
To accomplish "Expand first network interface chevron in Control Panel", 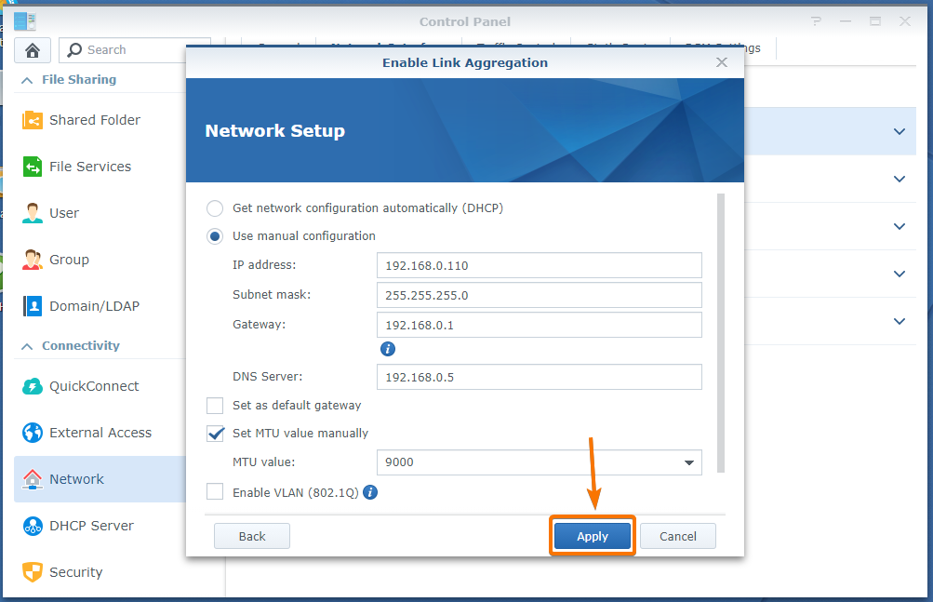I will (x=900, y=131).
